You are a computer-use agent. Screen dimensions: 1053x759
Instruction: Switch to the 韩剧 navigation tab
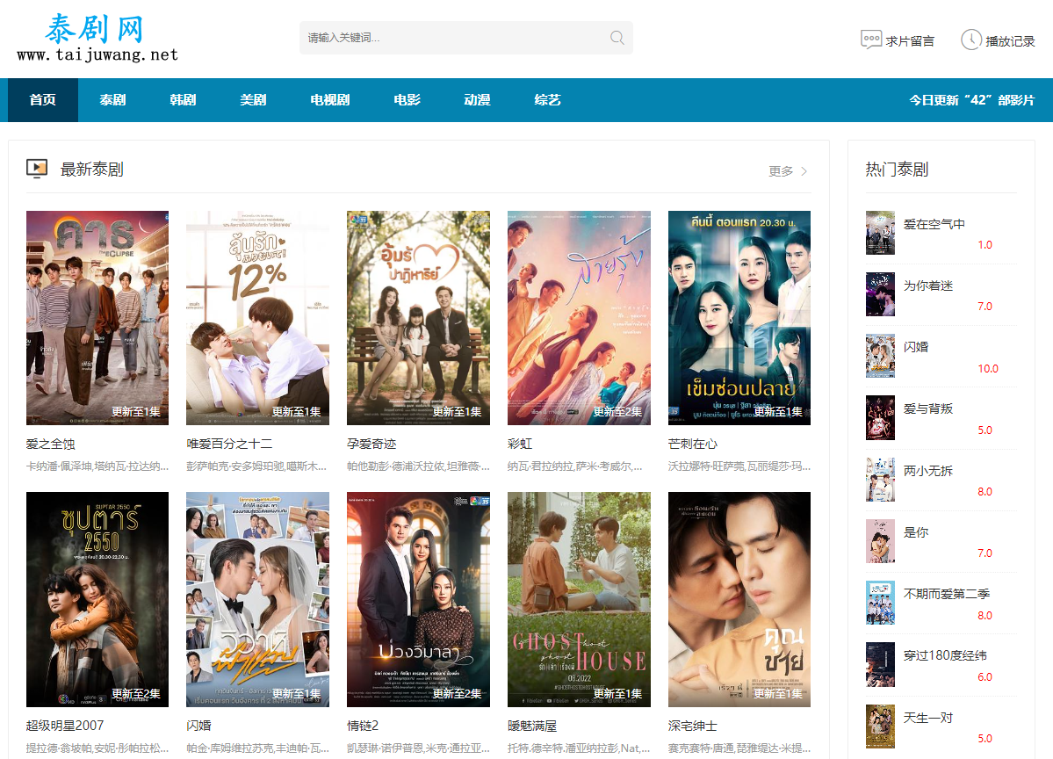click(x=183, y=100)
